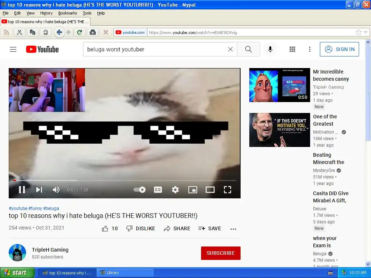Switch to the Library taskbar window
Viewport: 371px width, 278px height.
click(x=125, y=273)
